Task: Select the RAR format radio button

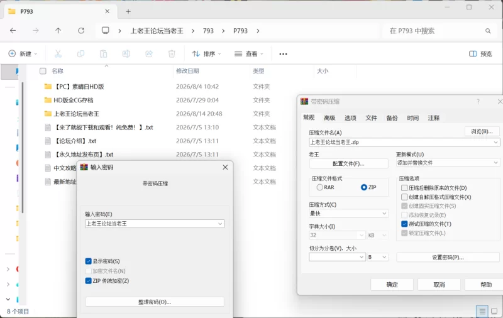Action: pyautogui.click(x=320, y=187)
